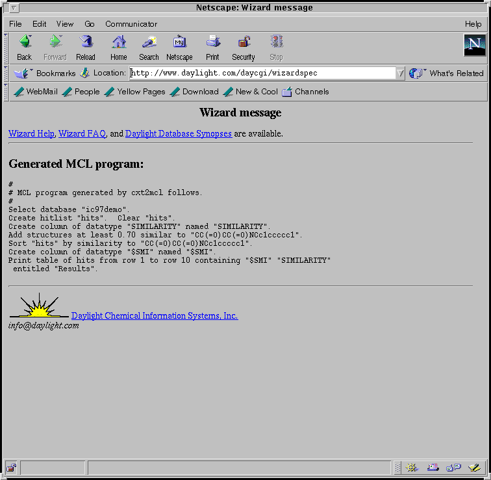Screen dimensions: 491x480
Task: Click the Location URL text field
Action: coord(262,73)
